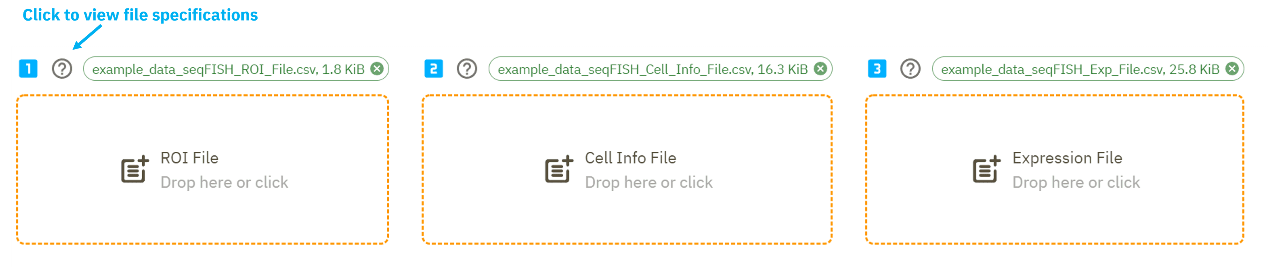Remove the seqFISH ROI File attachment

coord(377,69)
